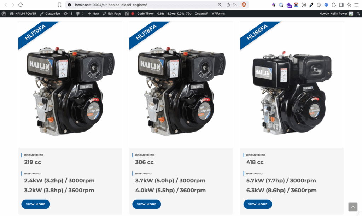Open the RSS feed icon

[235, 5]
